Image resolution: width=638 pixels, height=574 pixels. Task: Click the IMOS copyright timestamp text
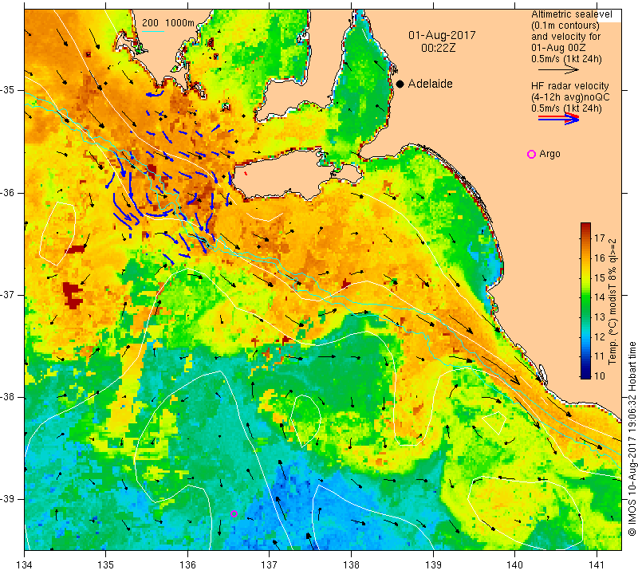(x=632, y=438)
